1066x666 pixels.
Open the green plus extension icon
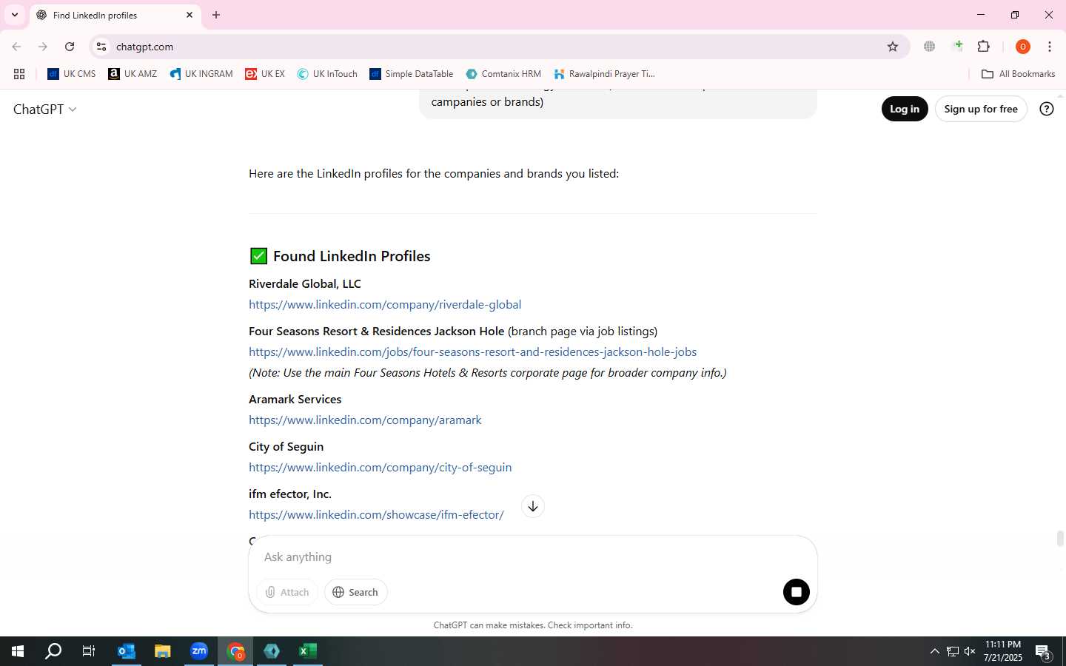958,46
